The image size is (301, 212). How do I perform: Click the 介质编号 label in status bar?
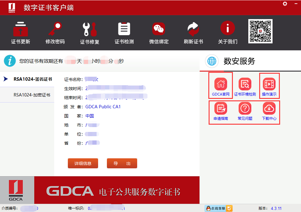coord(10,208)
